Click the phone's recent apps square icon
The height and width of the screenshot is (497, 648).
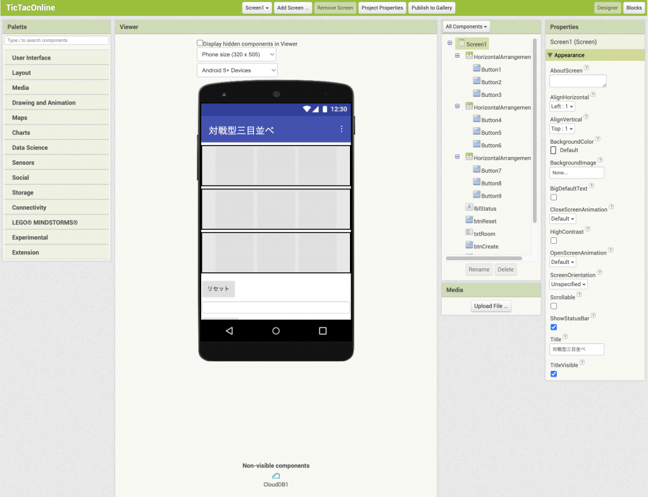tap(323, 330)
